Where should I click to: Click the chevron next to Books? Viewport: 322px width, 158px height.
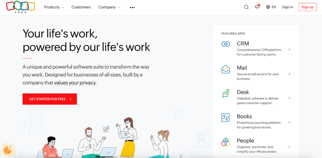(289, 122)
